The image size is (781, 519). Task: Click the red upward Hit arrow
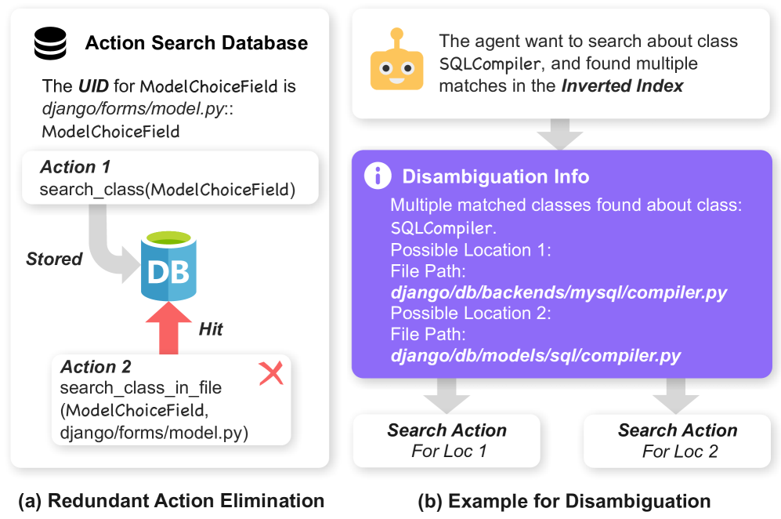(168, 328)
